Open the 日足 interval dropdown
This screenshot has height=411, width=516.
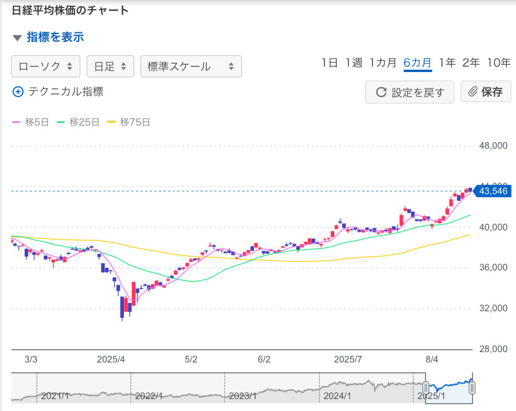[x=110, y=66]
